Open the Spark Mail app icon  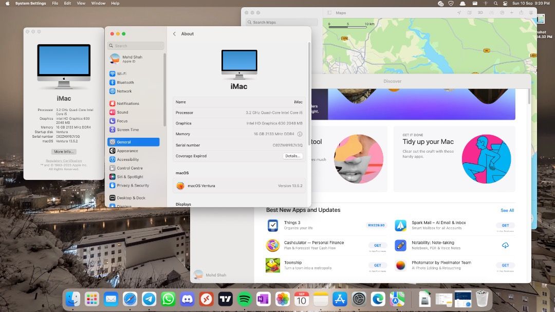pyautogui.click(x=401, y=225)
